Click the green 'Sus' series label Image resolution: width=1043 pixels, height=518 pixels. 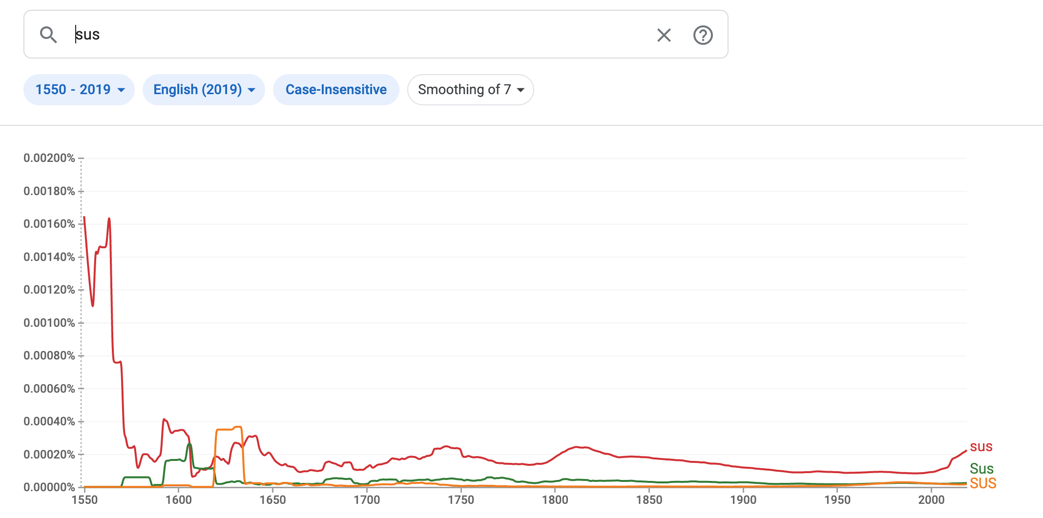(981, 469)
